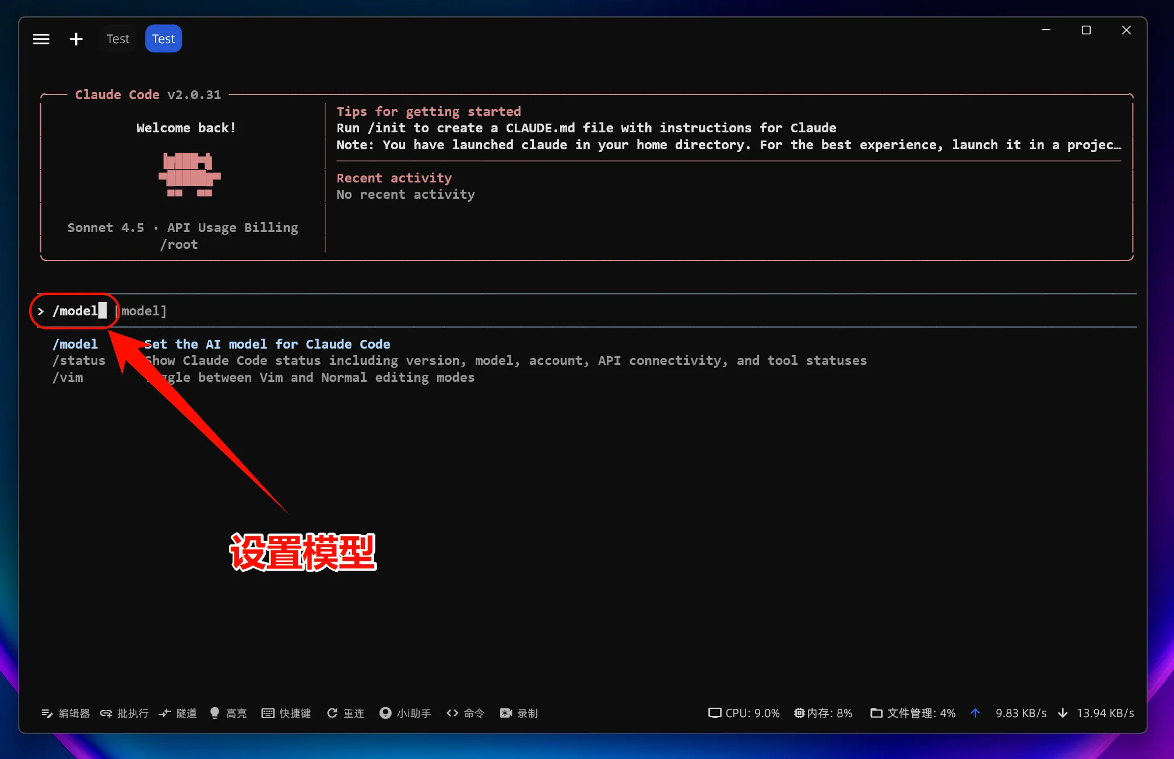
Task: Open the hamburger menu
Action: [x=41, y=38]
